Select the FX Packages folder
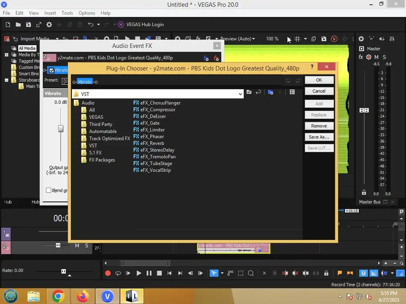The width and height of the screenshot is (406, 304). [98, 160]
